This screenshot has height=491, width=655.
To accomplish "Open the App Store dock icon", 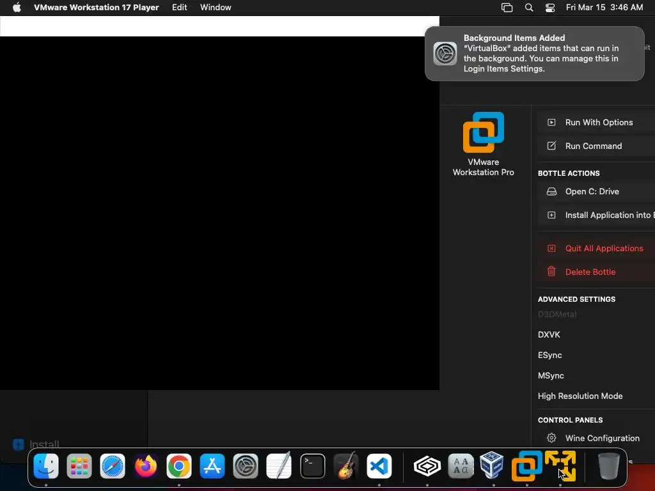I will pos(212,466).
